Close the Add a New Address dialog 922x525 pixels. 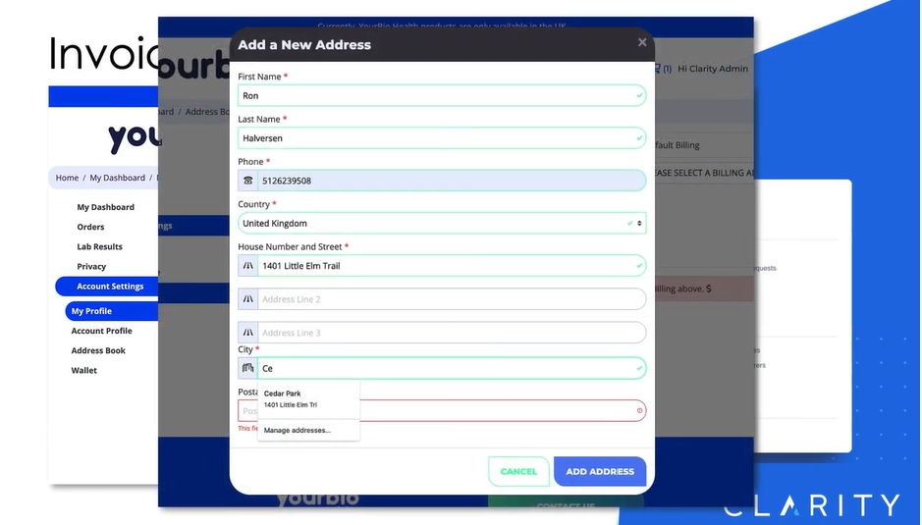coord(642,42)
